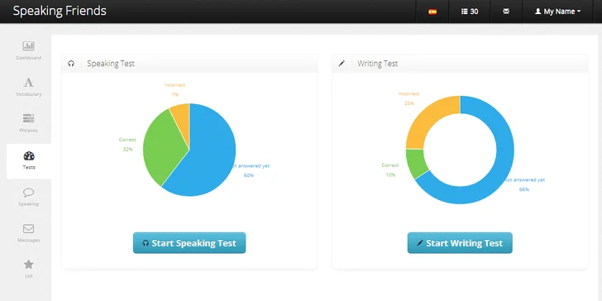
Task: Click the Tests gauge icon
Action: [x=29, y=155]
